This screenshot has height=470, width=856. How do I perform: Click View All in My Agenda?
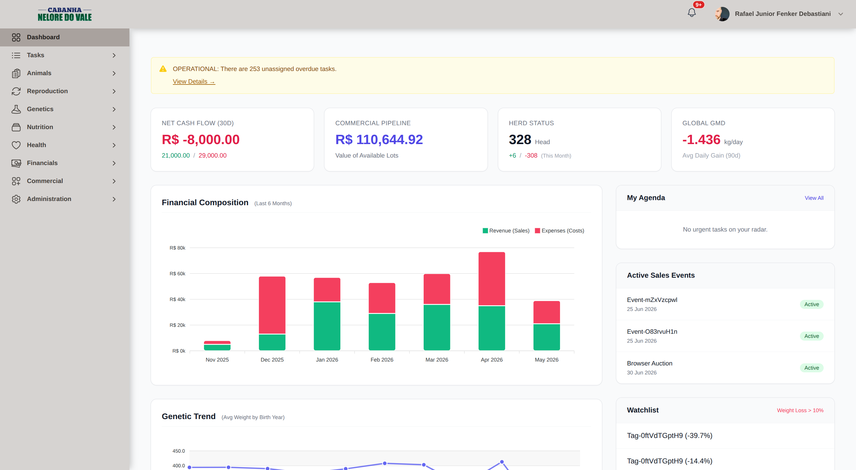(814, 198)
